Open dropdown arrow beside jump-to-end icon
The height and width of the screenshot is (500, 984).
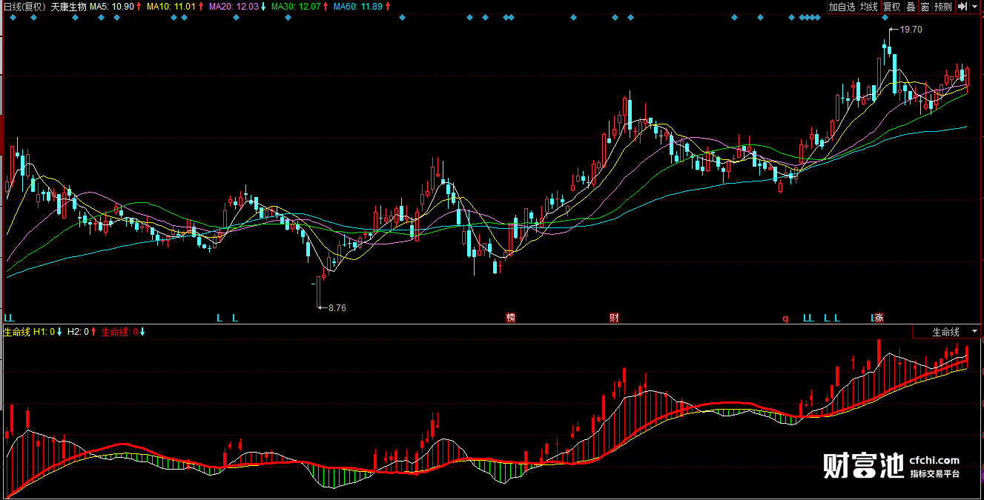click(x=976, y=7)
